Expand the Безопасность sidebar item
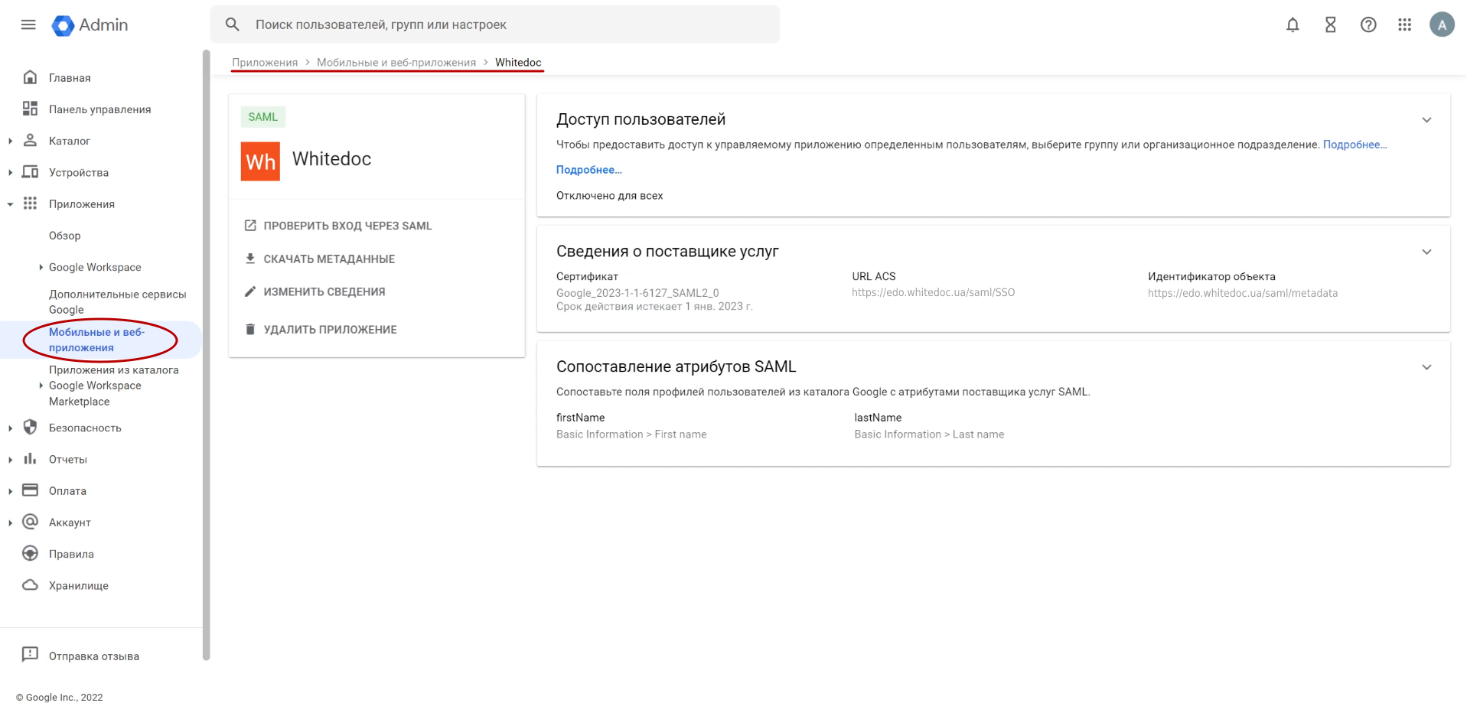This screenshot has height=703, width=1467. tap(10, 428)
